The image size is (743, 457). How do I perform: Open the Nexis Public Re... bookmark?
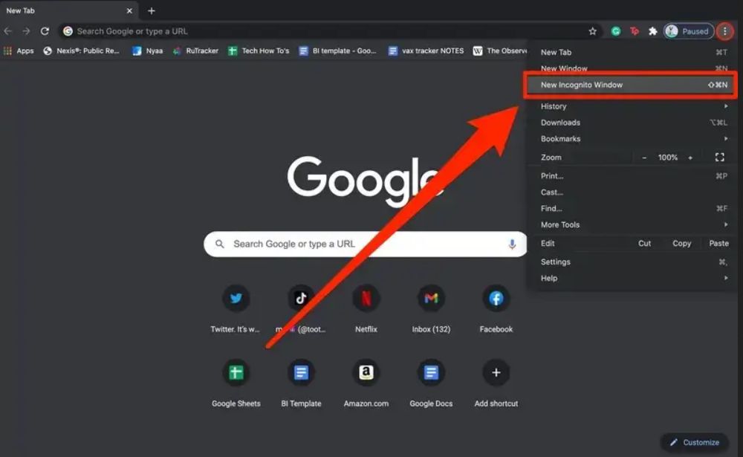coord(81,51)
